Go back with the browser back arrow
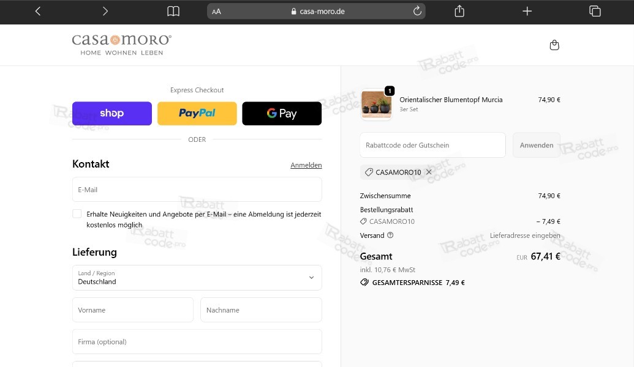Image resolution: width=634 pixels, height=367 pixels. 38,11
